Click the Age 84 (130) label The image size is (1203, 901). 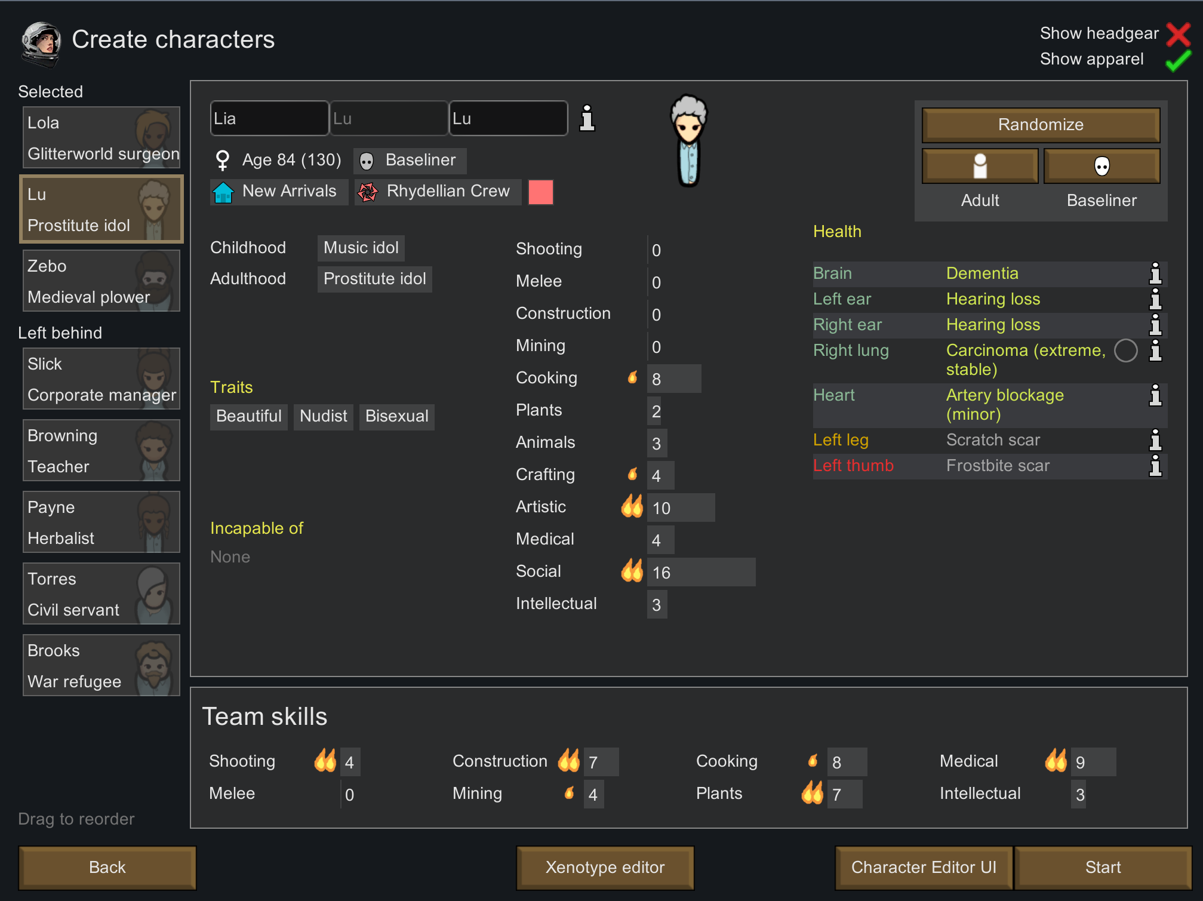click(292, 160)
